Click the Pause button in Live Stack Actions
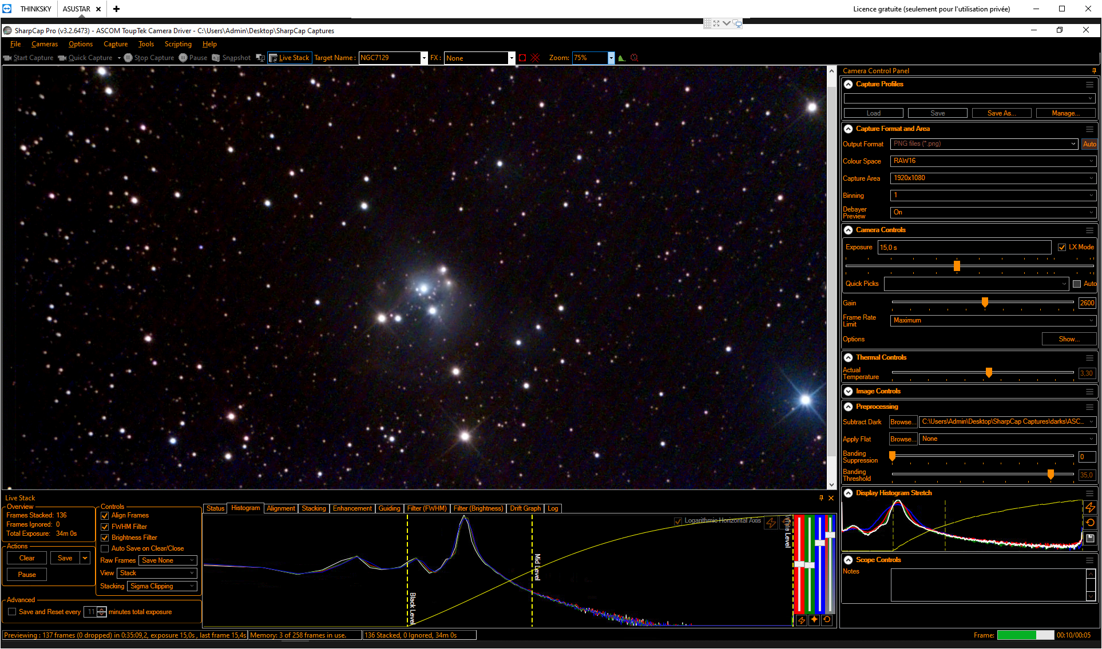 [x=27, y=575]
